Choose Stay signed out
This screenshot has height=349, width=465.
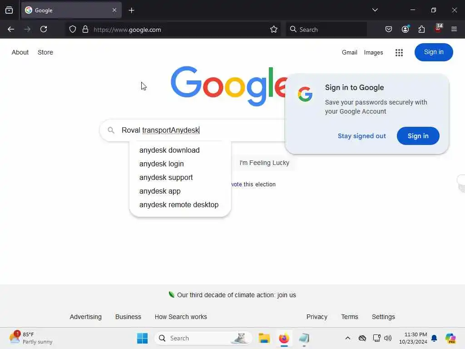pos(362,136)
